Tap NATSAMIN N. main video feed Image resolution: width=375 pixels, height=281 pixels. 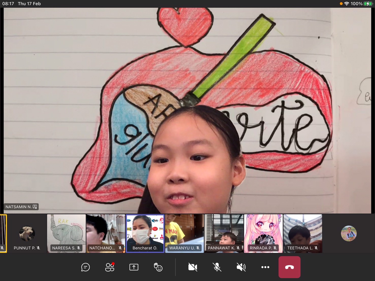pos(187,111)
